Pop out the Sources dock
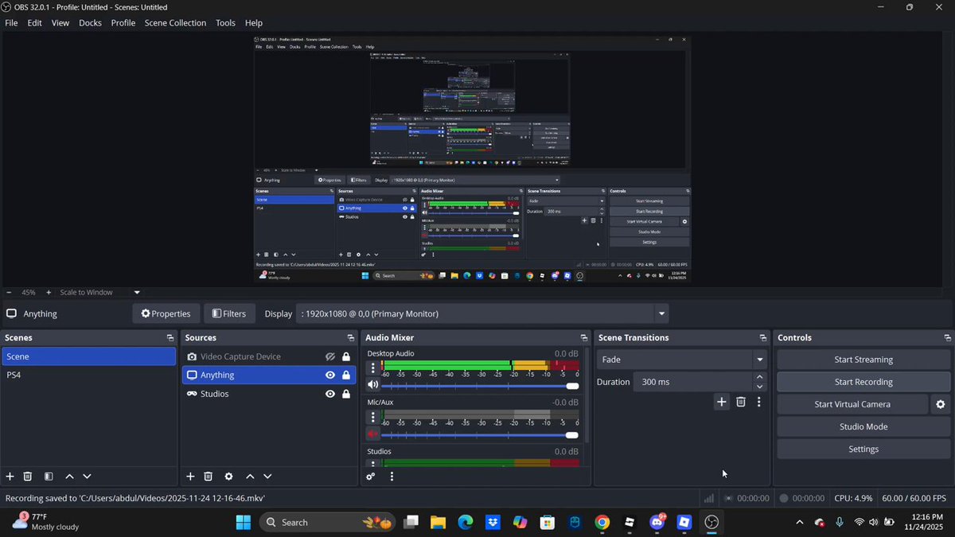 (x=350, y=338)
